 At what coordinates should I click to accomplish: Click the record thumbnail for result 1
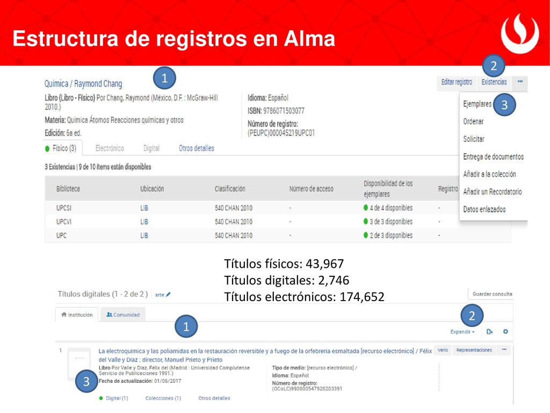coord(79,364)
